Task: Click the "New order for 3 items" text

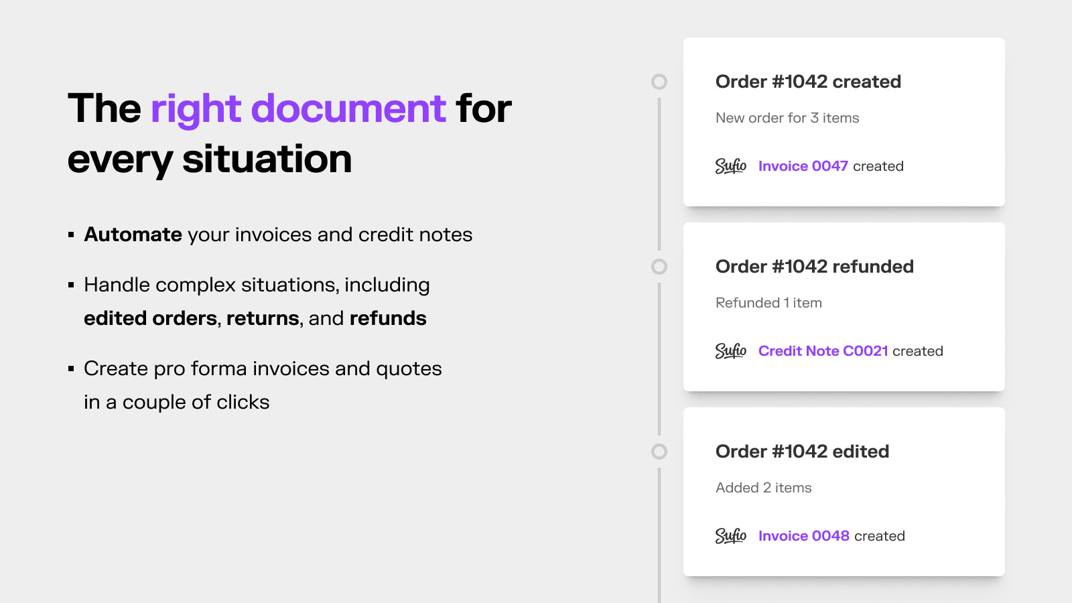Action: click(787, 118)
